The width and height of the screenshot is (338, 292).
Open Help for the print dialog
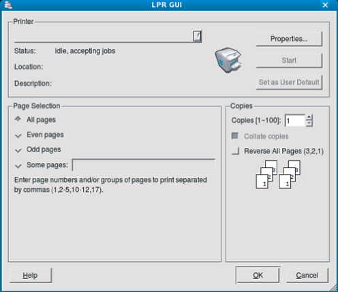tap(31, 276)
